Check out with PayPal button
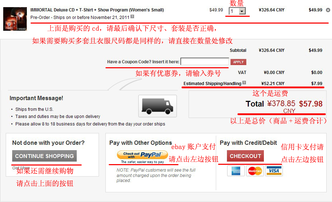Viewport: 332px width, 202px height. click(142, 155)
